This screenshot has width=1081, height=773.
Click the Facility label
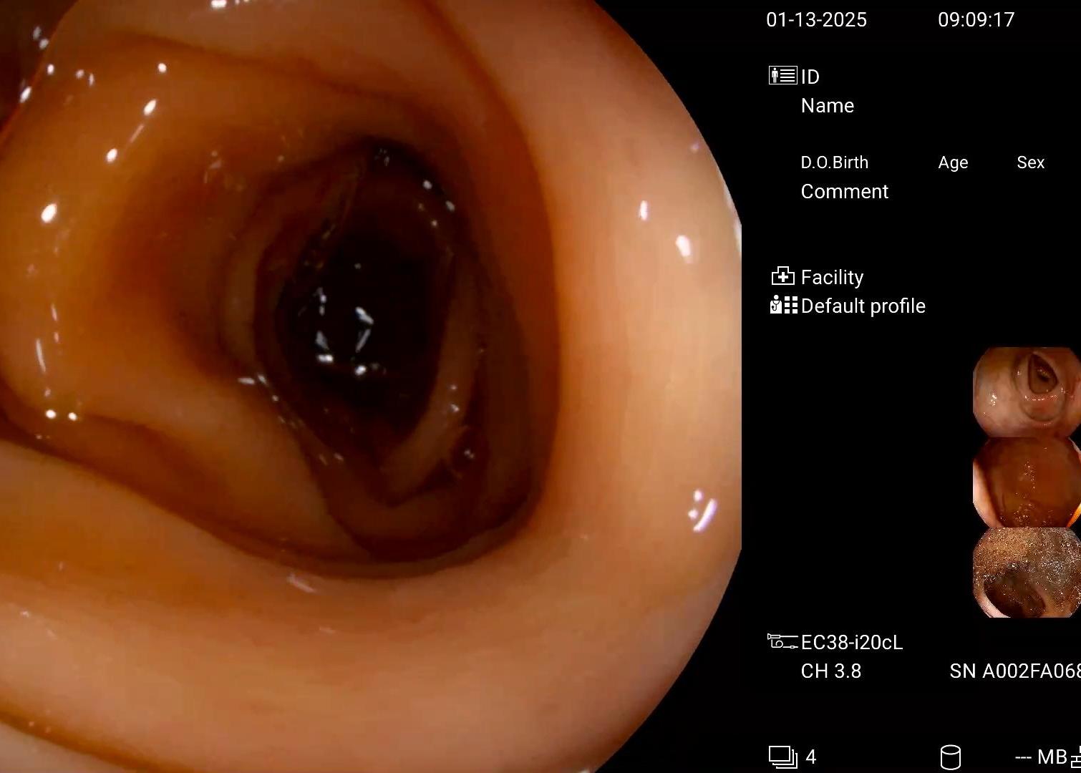pos(832,278)
